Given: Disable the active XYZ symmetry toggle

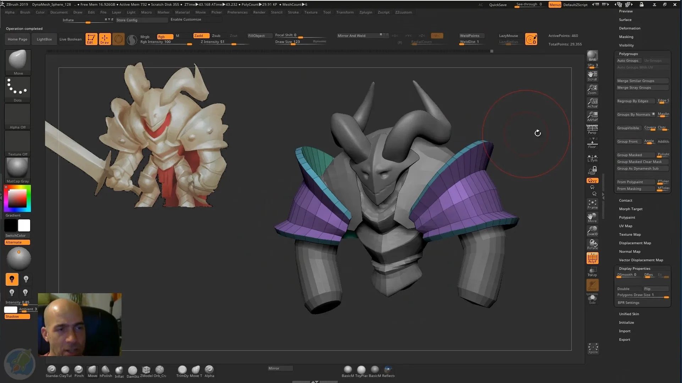Looking at the screenshot, I should coord(592,180).
